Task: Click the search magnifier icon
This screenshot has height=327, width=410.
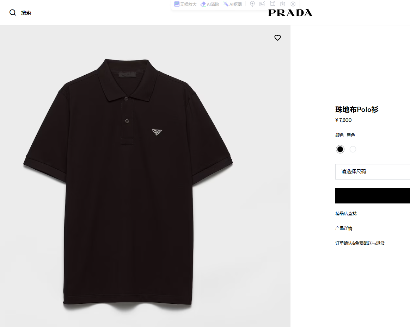Action: (x=13, y=13)
